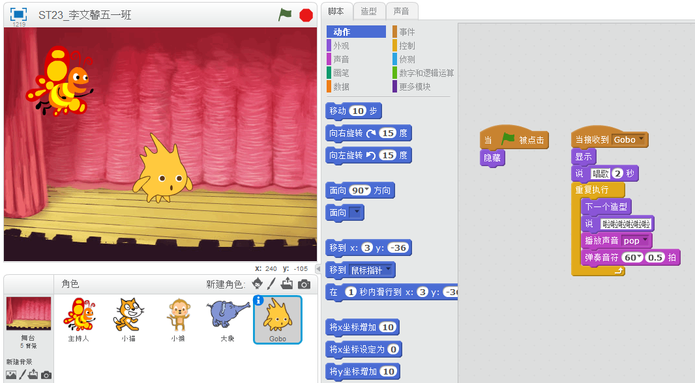Click the green flag to start
The width and height of the screenshot is (695, 383).
[x=284, y=14]
